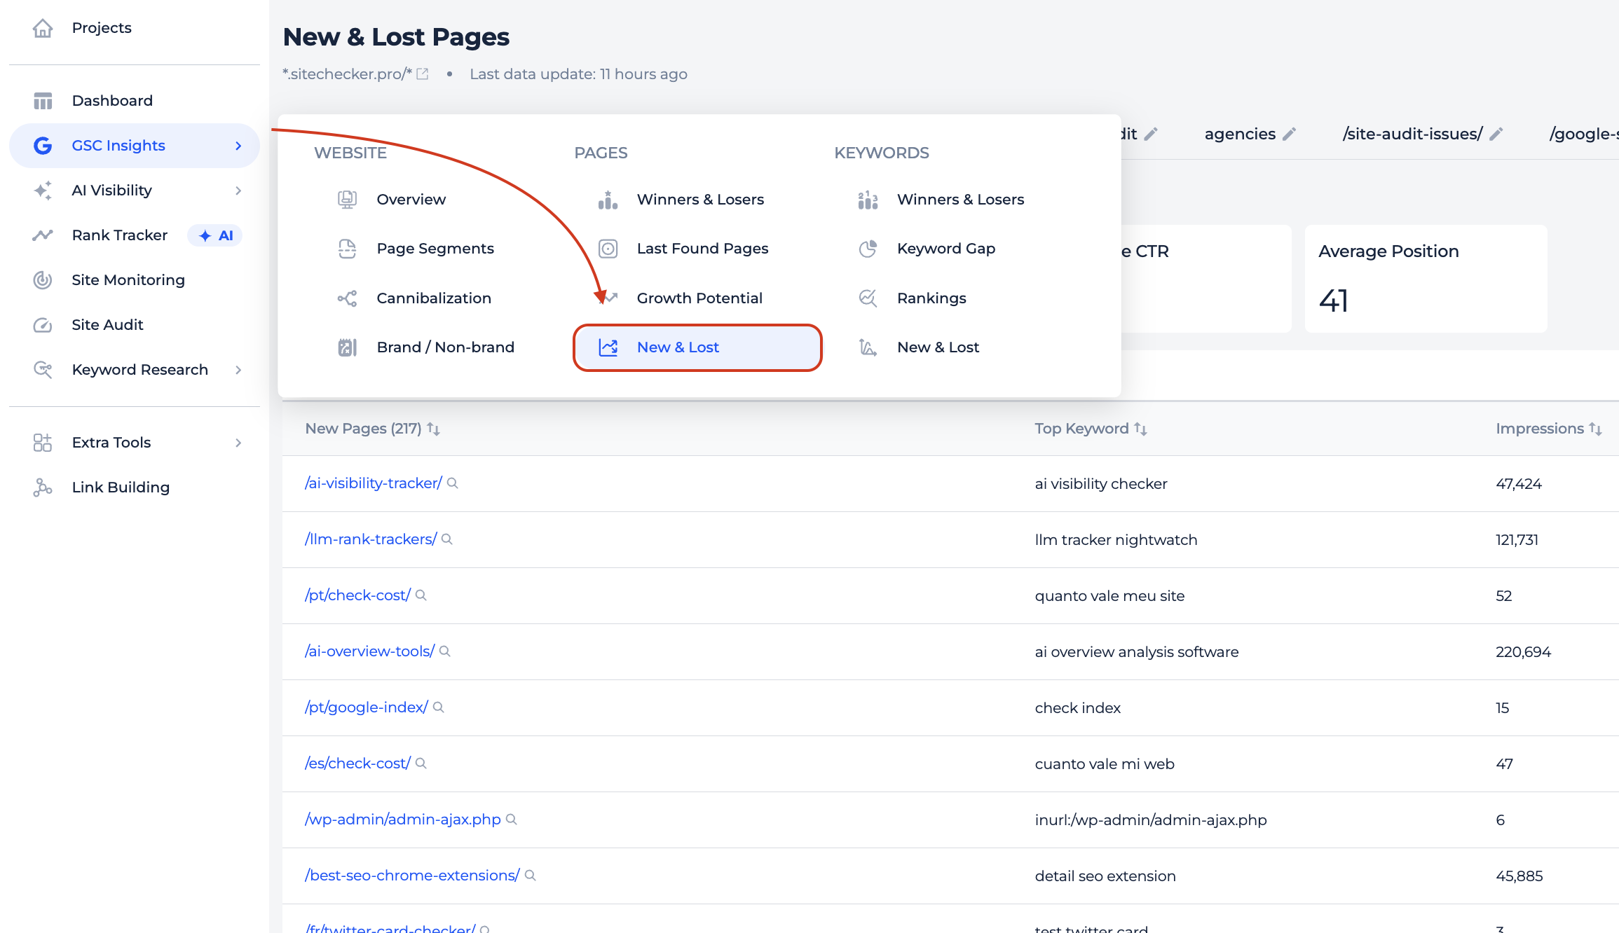This screenshot has width=1619, height=933.
Task: Open Cannibalization from Website menu
Action: pos(433,298)
